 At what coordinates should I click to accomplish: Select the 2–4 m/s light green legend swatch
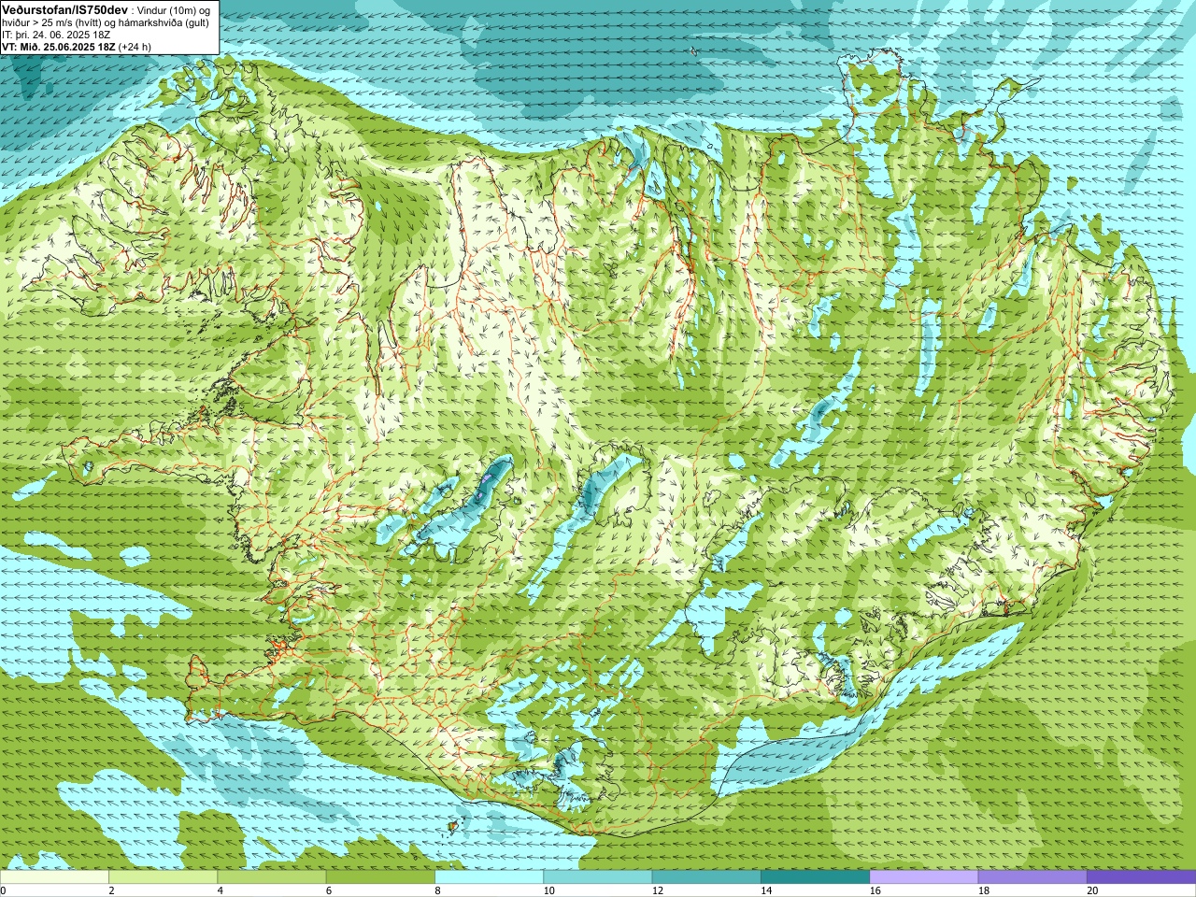(163, 877)
